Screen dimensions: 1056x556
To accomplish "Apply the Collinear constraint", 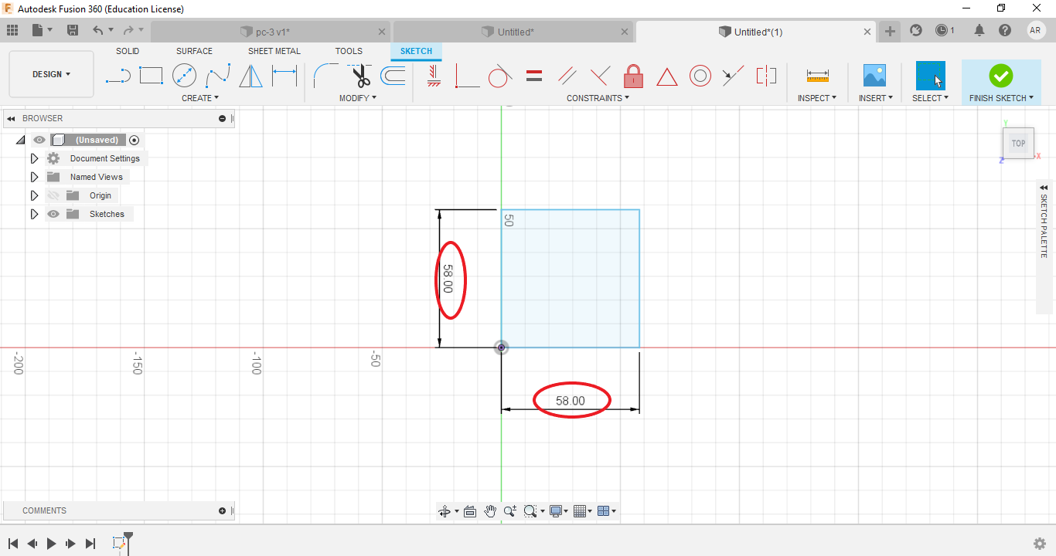I will click(733, 76).
